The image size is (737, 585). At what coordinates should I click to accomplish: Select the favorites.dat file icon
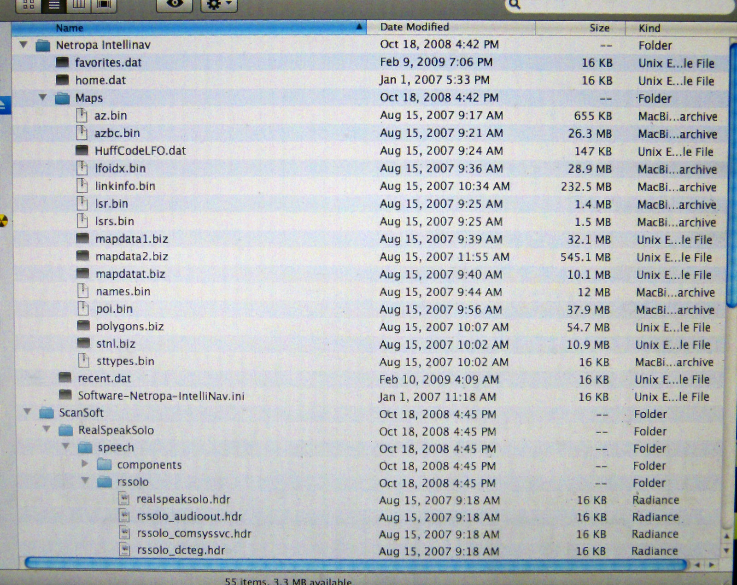pos(62,62)
